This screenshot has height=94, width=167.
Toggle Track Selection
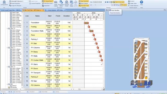tap(84, 1)
